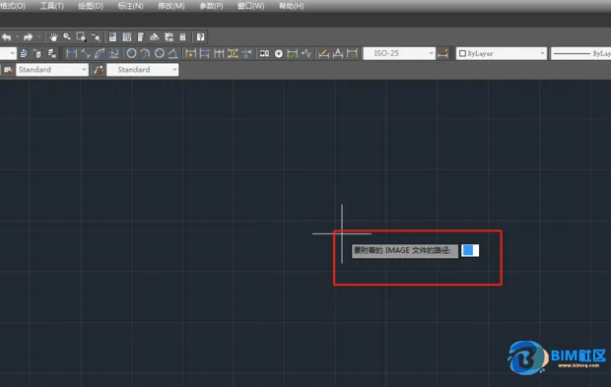This screenshot has width=611, height=387.
Task: Select the Angular dimension tool
Action: (x=173, y=53)
